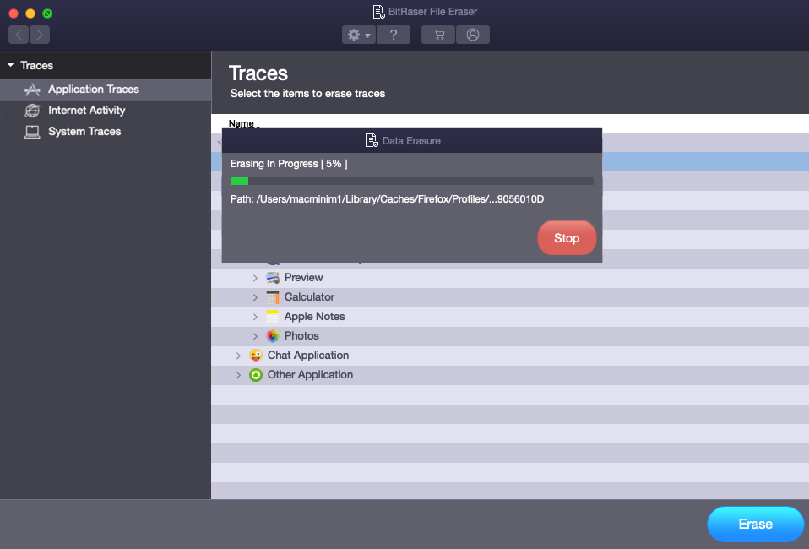The image size is (809, 549).
Task: Click the Calculator app icon
Action: coord(273,297)
